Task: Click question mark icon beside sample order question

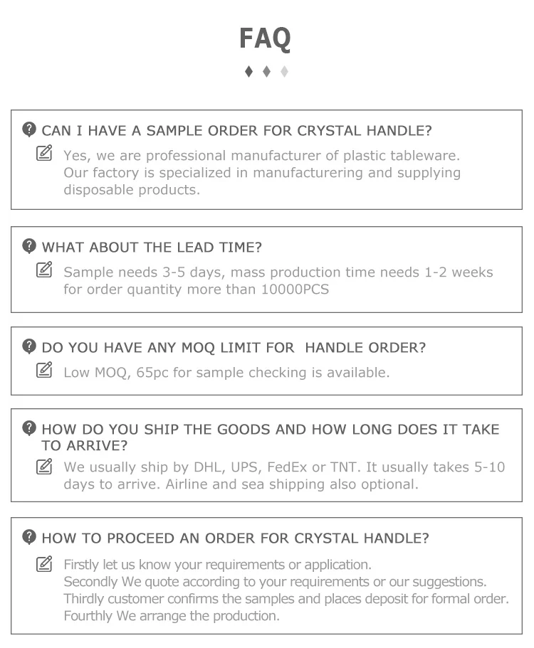Action: [x=29, y=129]
